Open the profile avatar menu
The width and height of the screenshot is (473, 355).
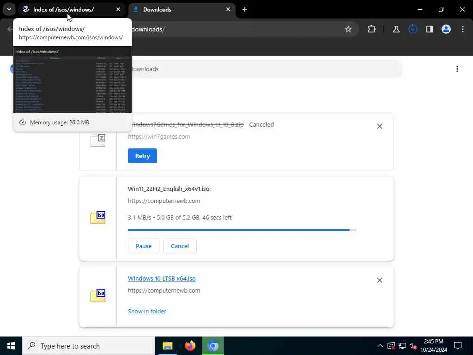(x=446, y=29)
